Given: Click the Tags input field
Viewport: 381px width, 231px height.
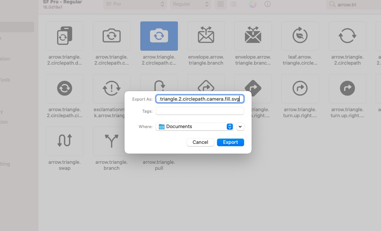Looking at the screenshot, I should click(x=200, y=111).
